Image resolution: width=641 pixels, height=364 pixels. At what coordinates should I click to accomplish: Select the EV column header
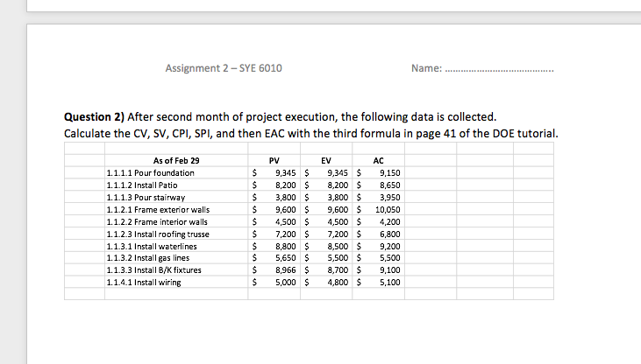[326, 161]
